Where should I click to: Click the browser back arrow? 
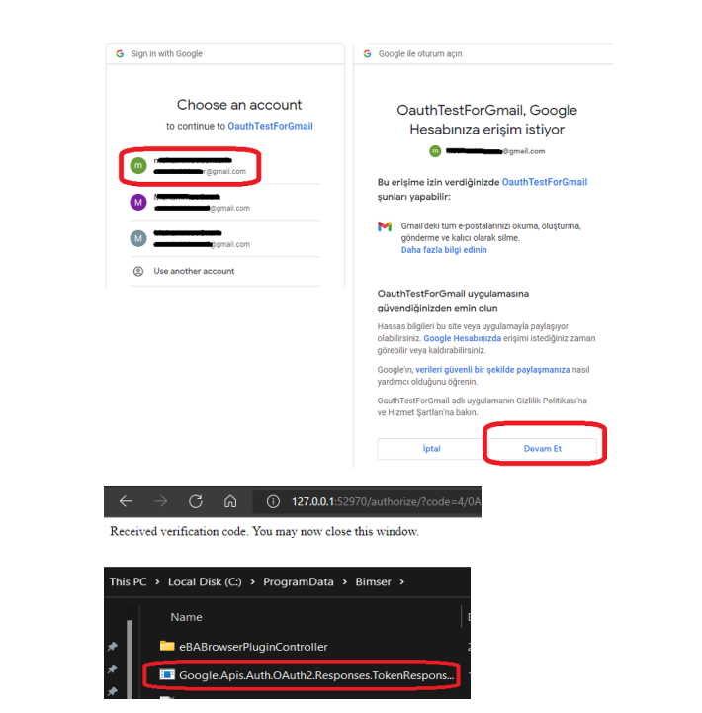126,501
